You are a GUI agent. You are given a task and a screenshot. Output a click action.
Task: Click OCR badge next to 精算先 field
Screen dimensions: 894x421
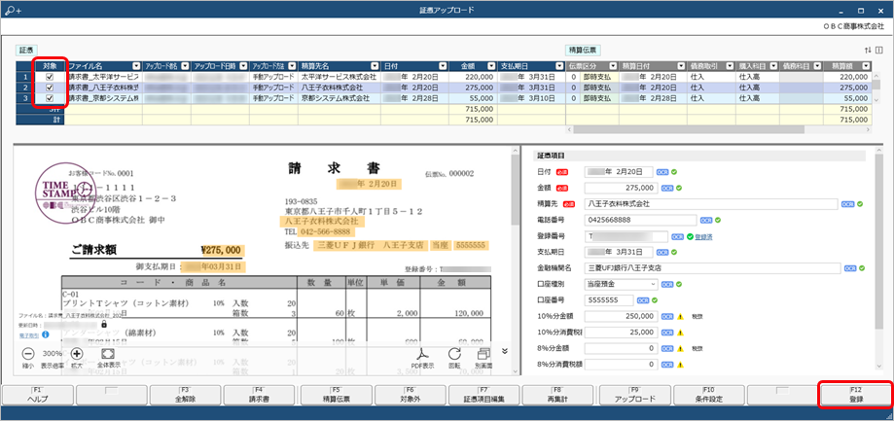(x=848, y=204)
